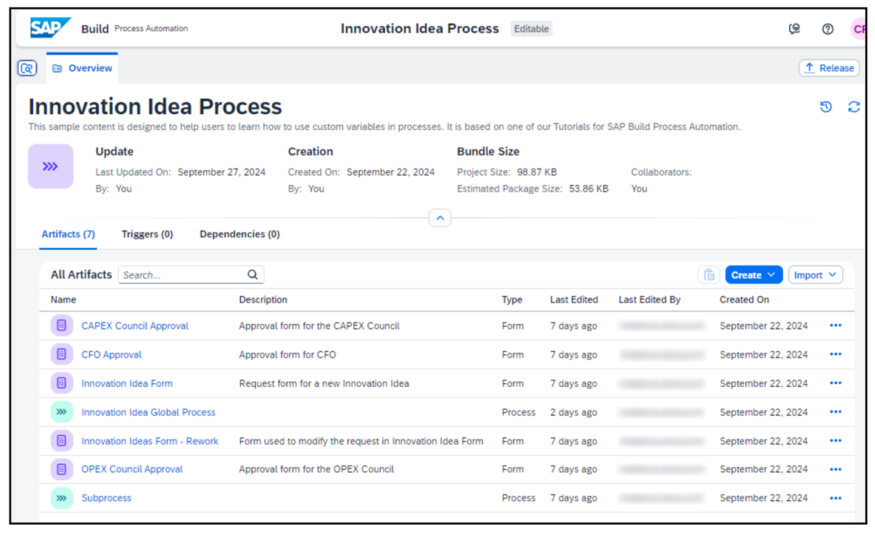Open CFO Approval form link
This screenshot has width=875, height=533.
click(112, 355)
